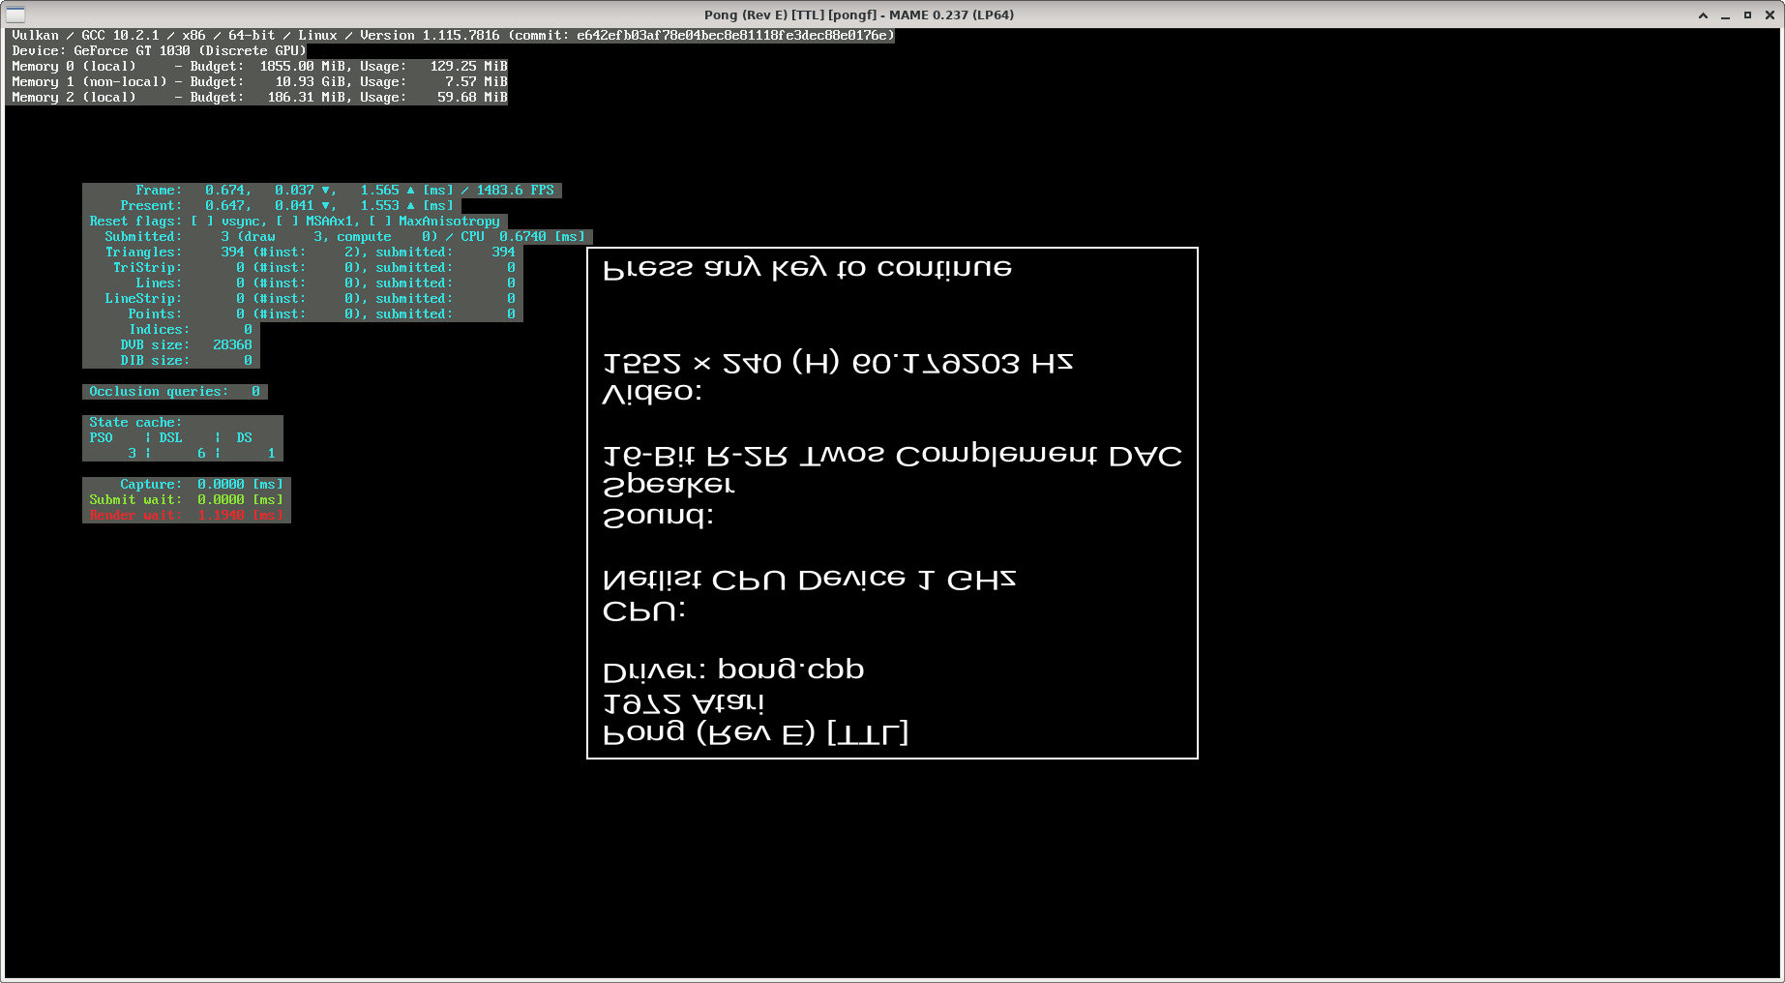The image size is (1785, 983).
Task: Close the MAME Pong window
Action: click(1770, 15)
